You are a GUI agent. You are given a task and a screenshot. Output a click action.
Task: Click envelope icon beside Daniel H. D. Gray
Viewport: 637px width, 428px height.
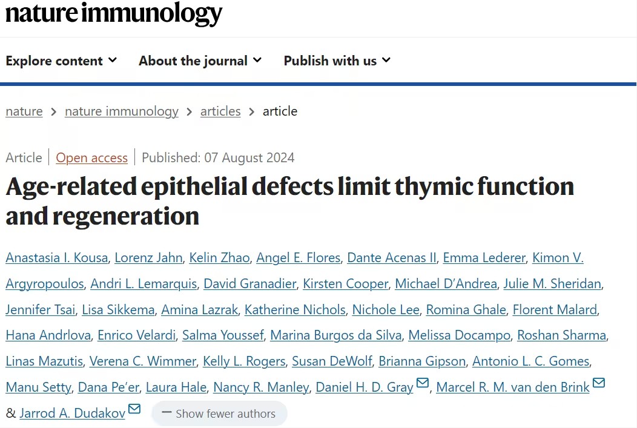[423, 384]
